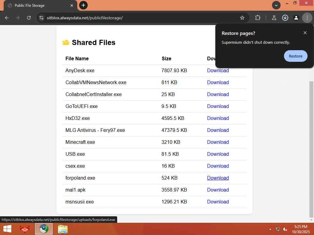Bookmark this page with the star icon
This screenshot has width=314, height=235.
coord(242,18)
